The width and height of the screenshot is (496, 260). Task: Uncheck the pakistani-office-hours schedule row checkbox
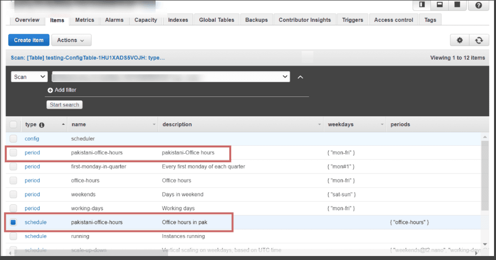[x=13, y=222]
